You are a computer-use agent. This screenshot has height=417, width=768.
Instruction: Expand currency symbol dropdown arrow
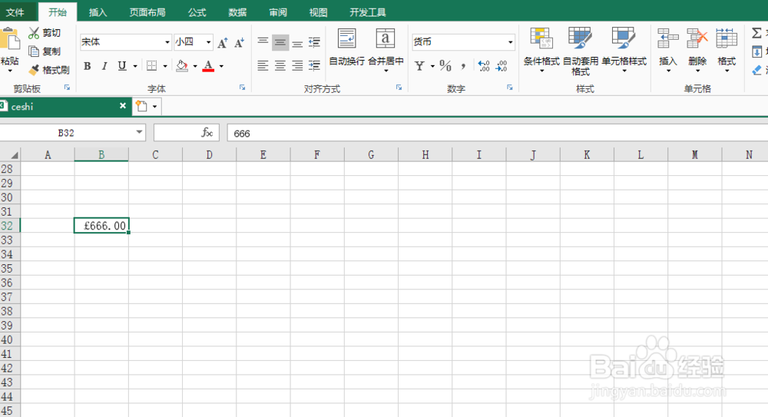(432, 66)
